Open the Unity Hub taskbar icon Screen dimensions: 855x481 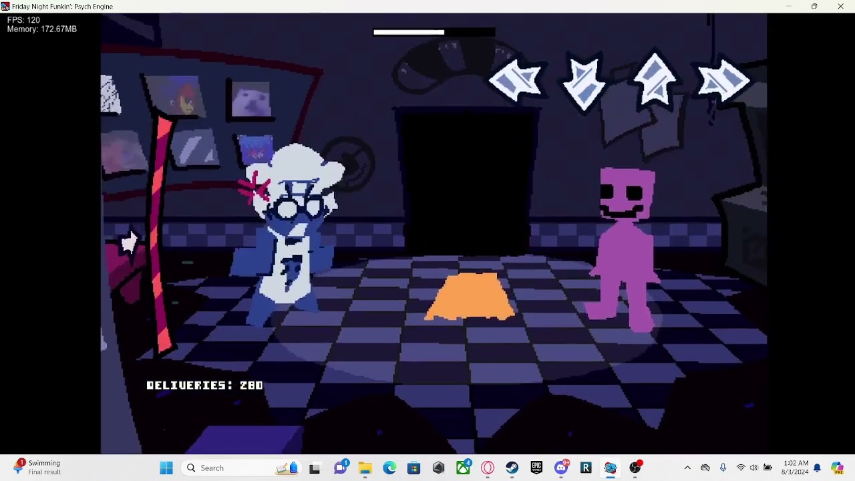[439, 468]
